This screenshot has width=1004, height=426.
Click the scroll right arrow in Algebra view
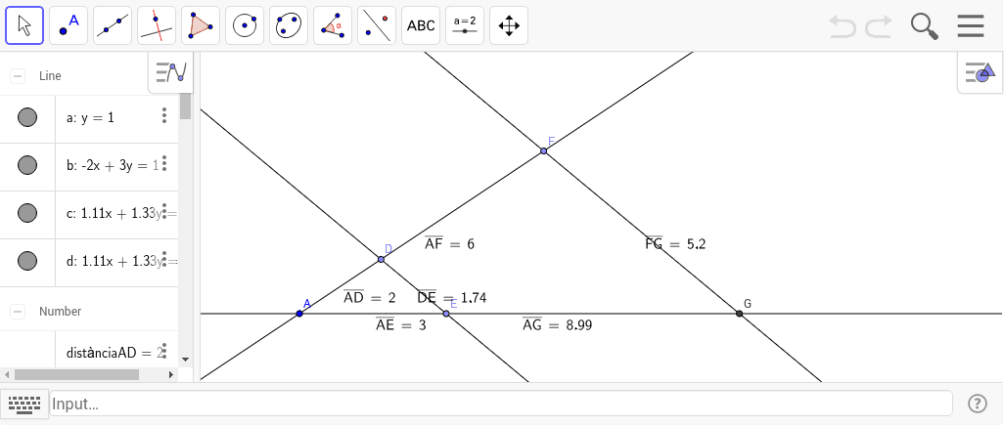171,375
